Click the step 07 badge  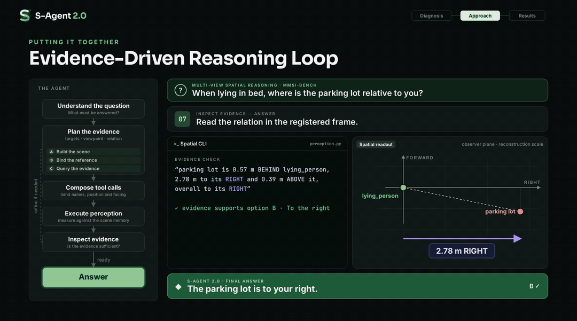[x=182, y=119]
